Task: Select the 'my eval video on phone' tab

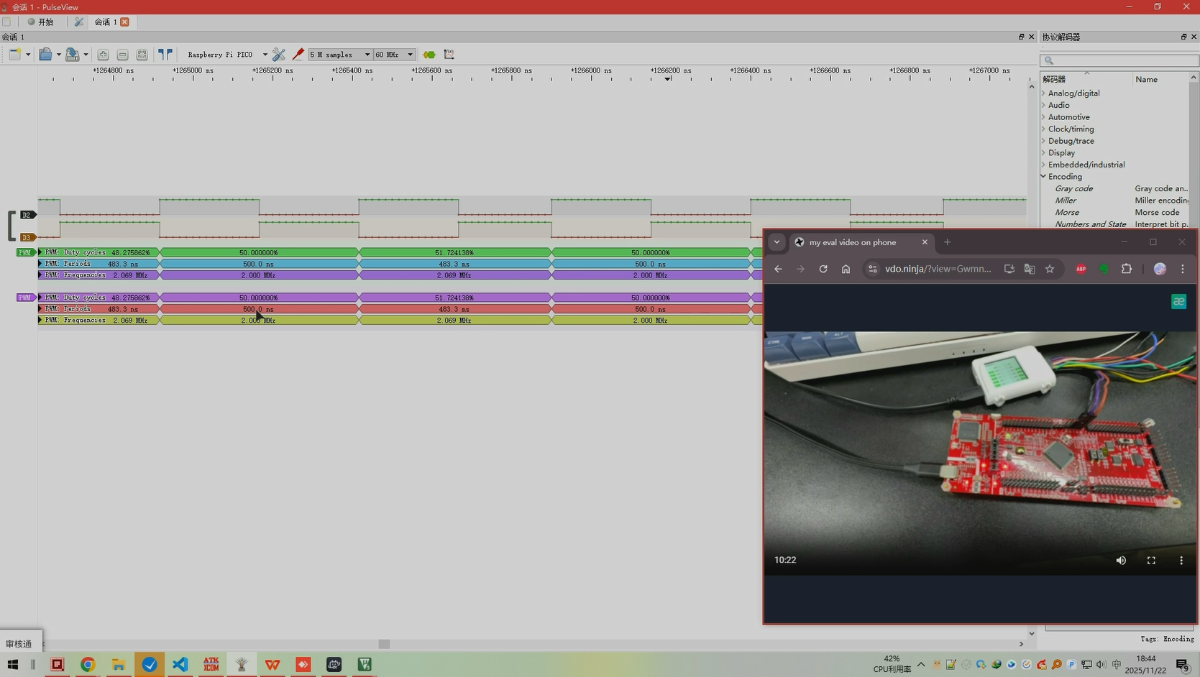Action: (x=852, y=242)
